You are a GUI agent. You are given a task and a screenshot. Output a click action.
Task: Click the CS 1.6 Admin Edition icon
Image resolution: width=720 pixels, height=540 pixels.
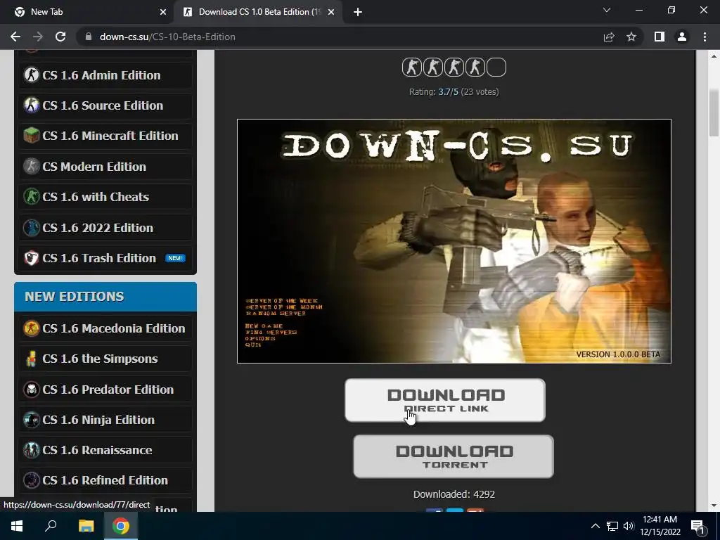click(x=31, y=75)
